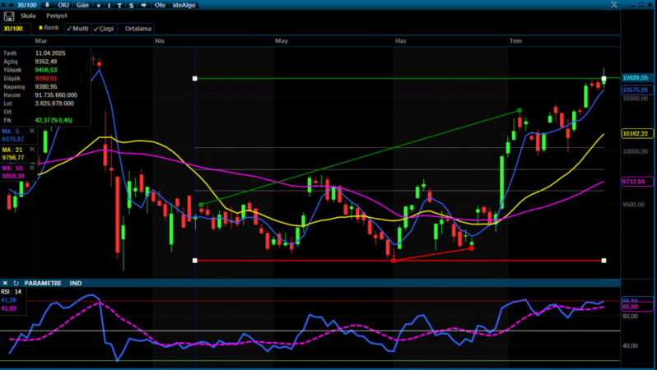657x370 pixels.
Task: Click the 10000,00 price axis label
Action: [637, 151]
